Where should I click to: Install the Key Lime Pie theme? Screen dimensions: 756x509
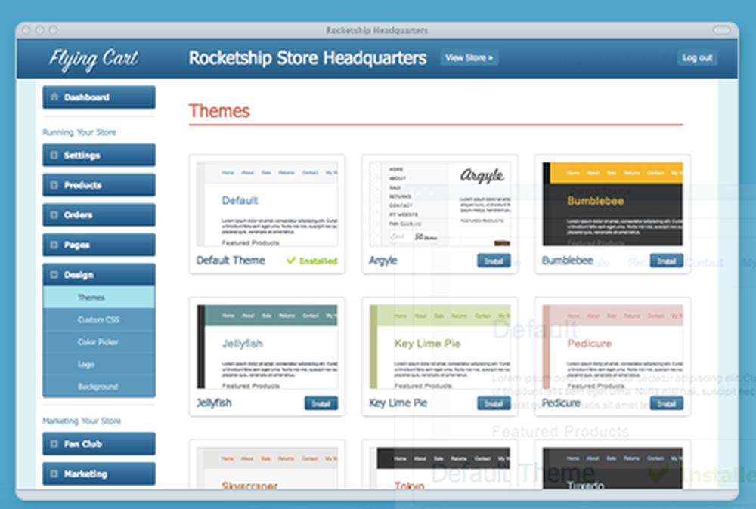tap(494, 403)
